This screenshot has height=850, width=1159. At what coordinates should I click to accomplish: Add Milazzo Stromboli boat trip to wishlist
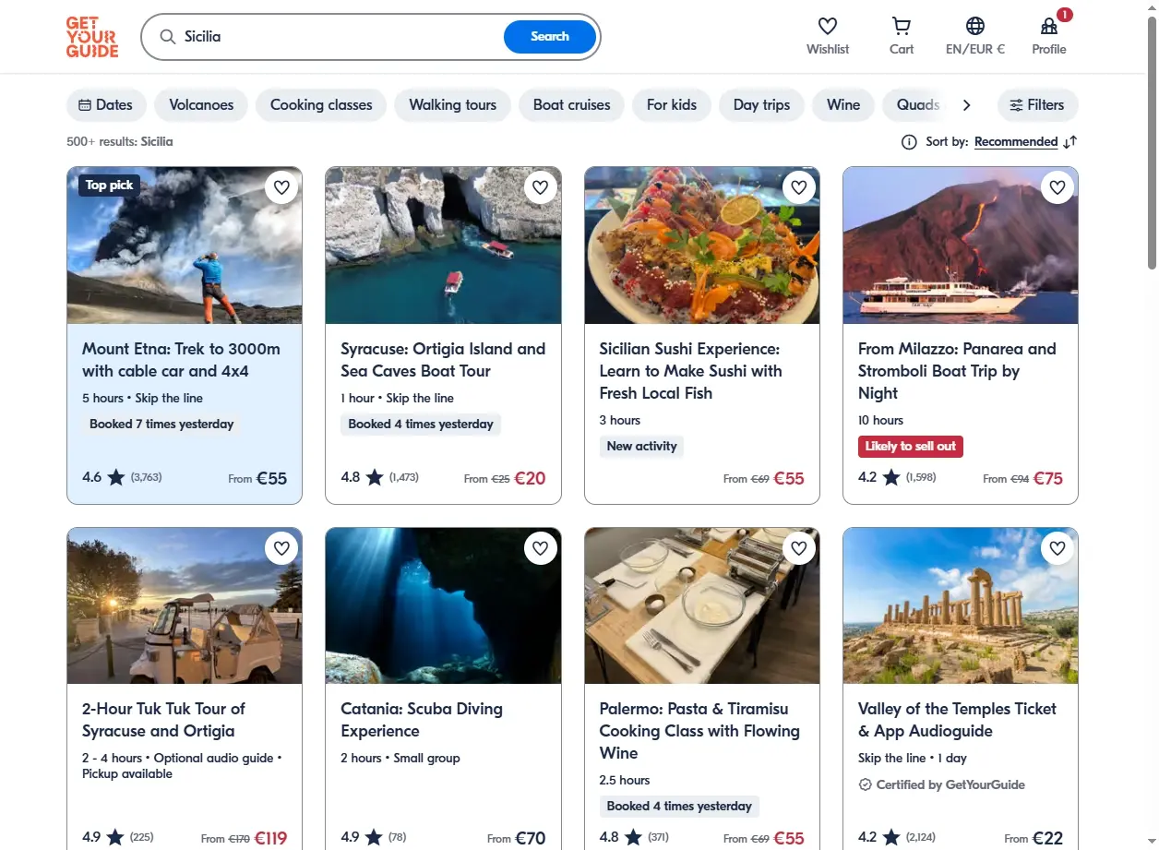point(1057,187)
